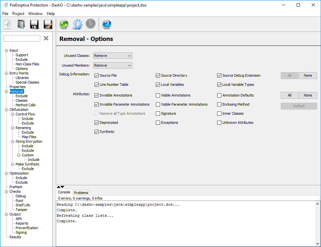Screen dimensions: 321x247
Task: Open help with the blue question mark icon
Action: [x=107, y=24]
